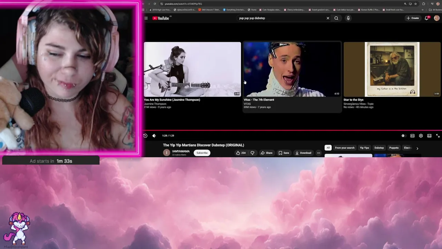The height and width of the screenshot is (249, 442).
Task: Run the search with the magnifier icon
Action: [336, 18]
